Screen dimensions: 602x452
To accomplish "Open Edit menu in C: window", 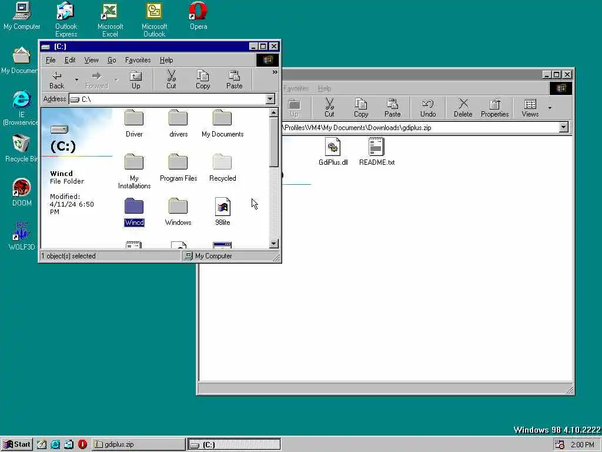I will click(70, 60).
